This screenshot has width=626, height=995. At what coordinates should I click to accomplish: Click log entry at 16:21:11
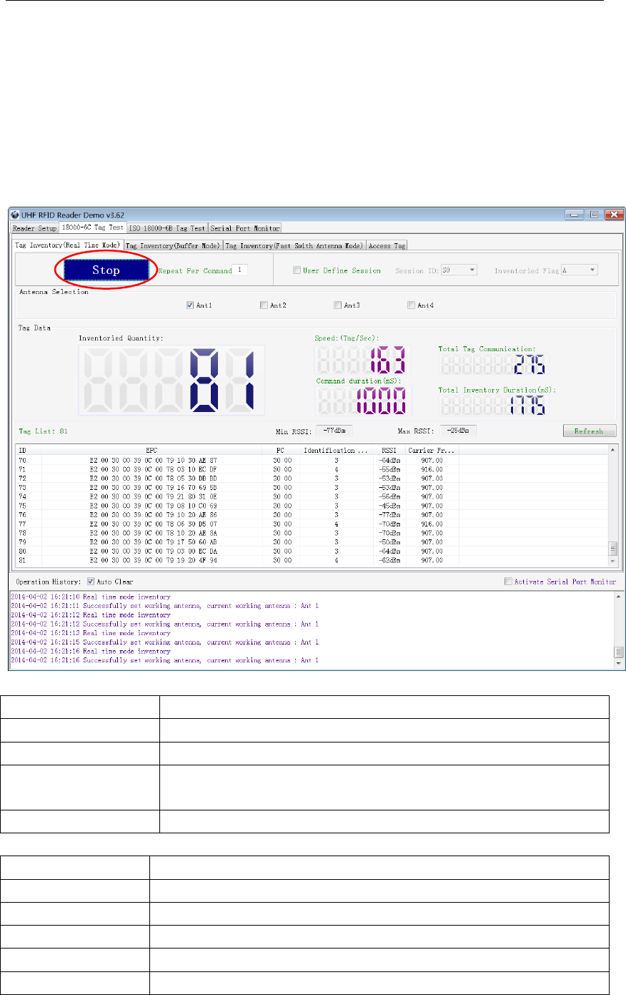click(x=164, y=606)
